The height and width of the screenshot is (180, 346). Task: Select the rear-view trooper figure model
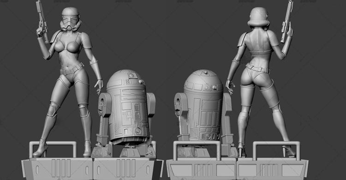click(260, 79)
